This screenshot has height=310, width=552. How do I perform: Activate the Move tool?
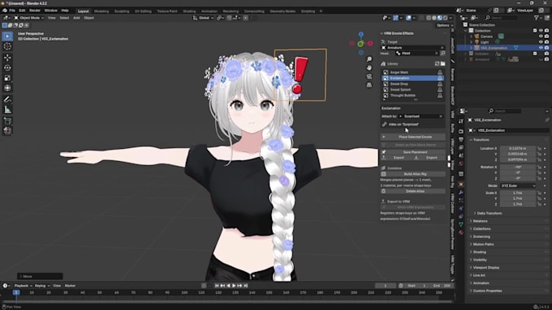tap(7, 57)
